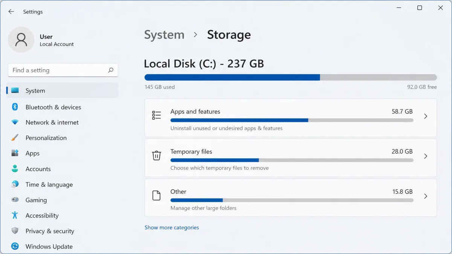Click the Local Disk C: usage bar
Image resolution: width=452 pixels, height=254 pixels.
click(290, 77)
